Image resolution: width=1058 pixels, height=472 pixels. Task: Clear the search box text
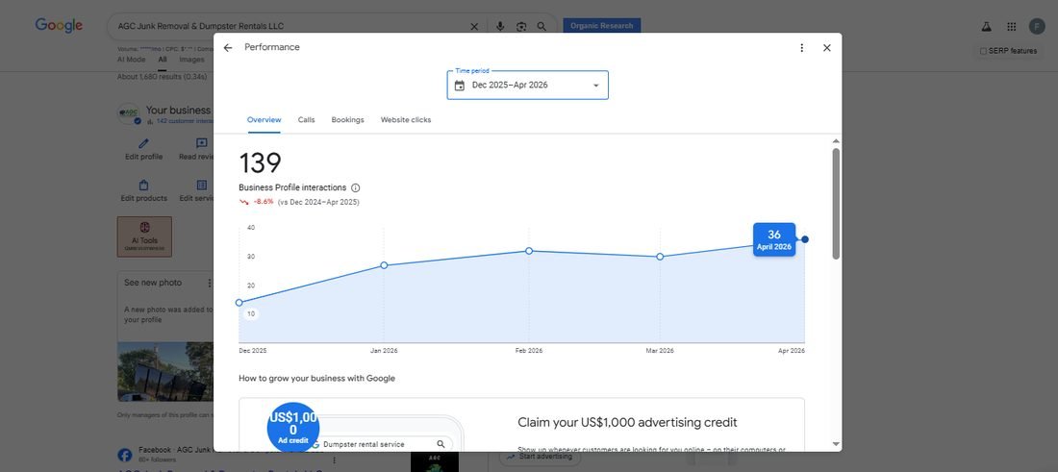click(473, 26)
